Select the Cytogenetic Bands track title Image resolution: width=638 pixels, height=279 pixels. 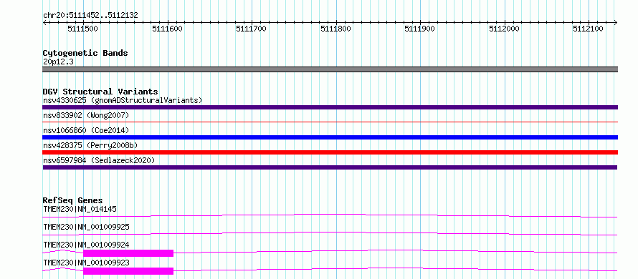pyautogui.click(x=85, y=53)
